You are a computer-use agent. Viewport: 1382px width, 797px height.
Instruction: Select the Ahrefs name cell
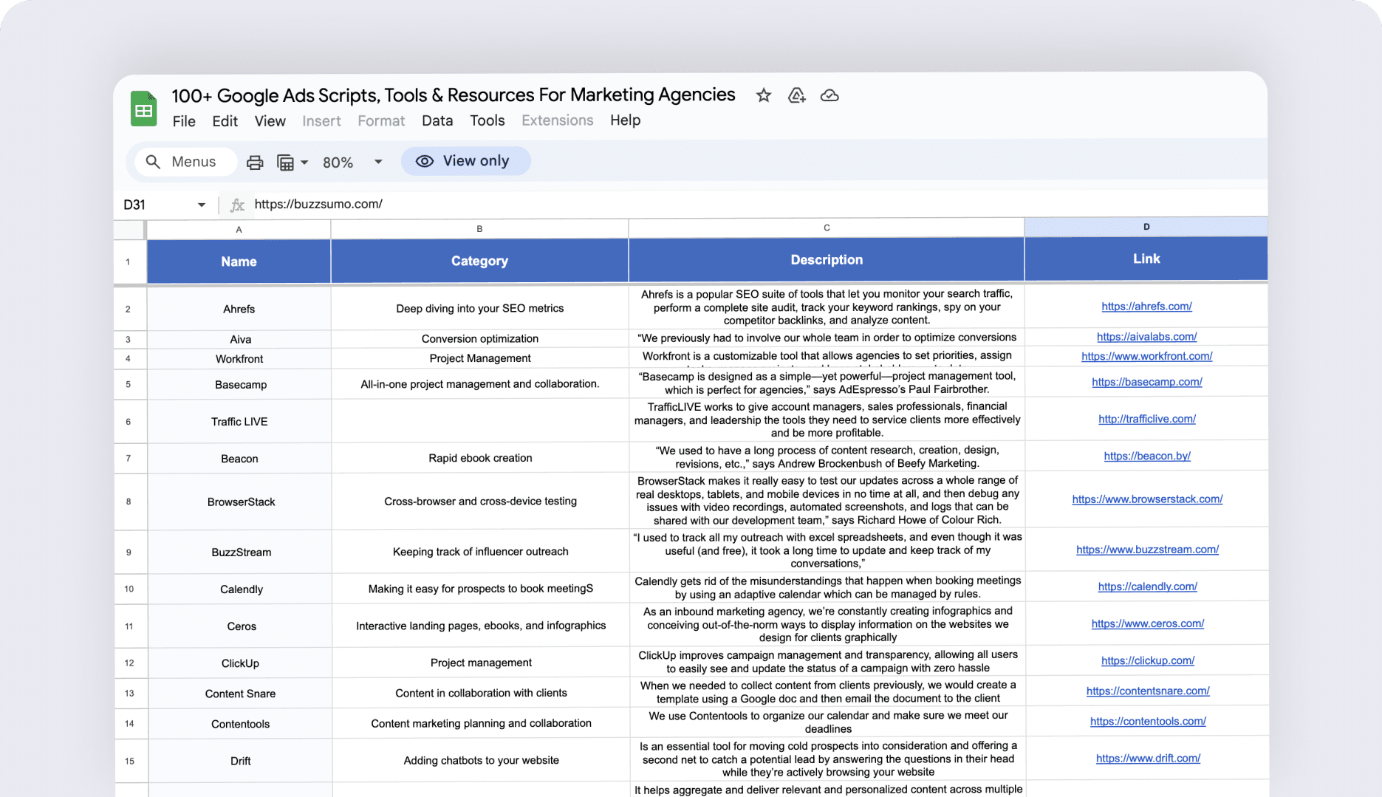(x=239, y=309)
